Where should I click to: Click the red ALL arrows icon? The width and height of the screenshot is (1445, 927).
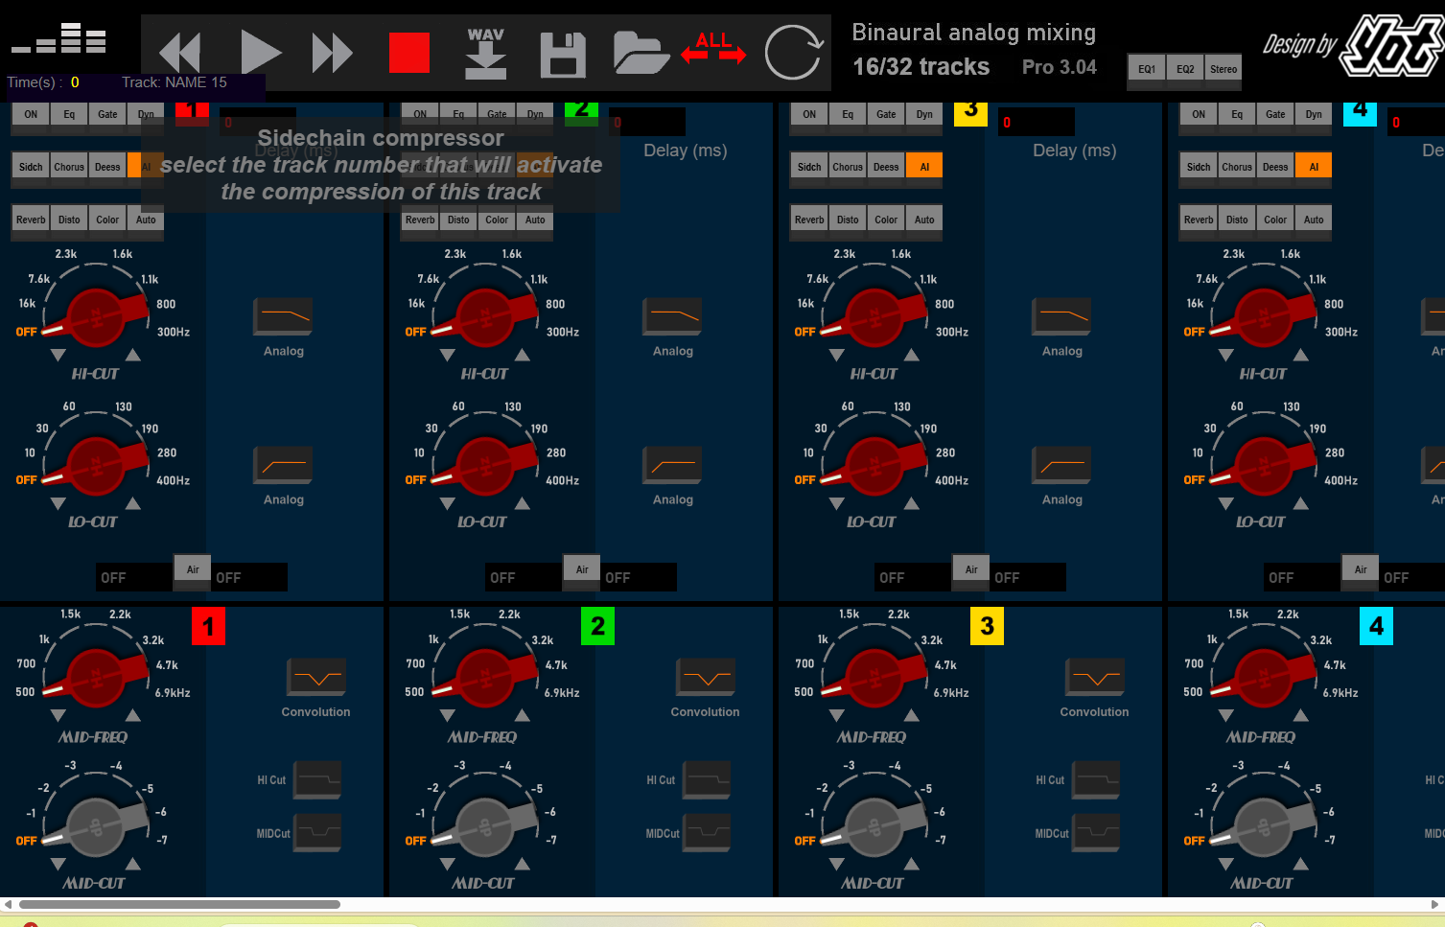click(x=713, y=48)
